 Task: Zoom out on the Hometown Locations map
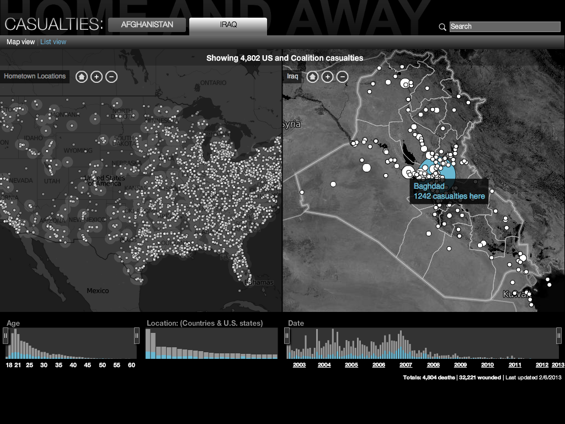click(111, 77)
